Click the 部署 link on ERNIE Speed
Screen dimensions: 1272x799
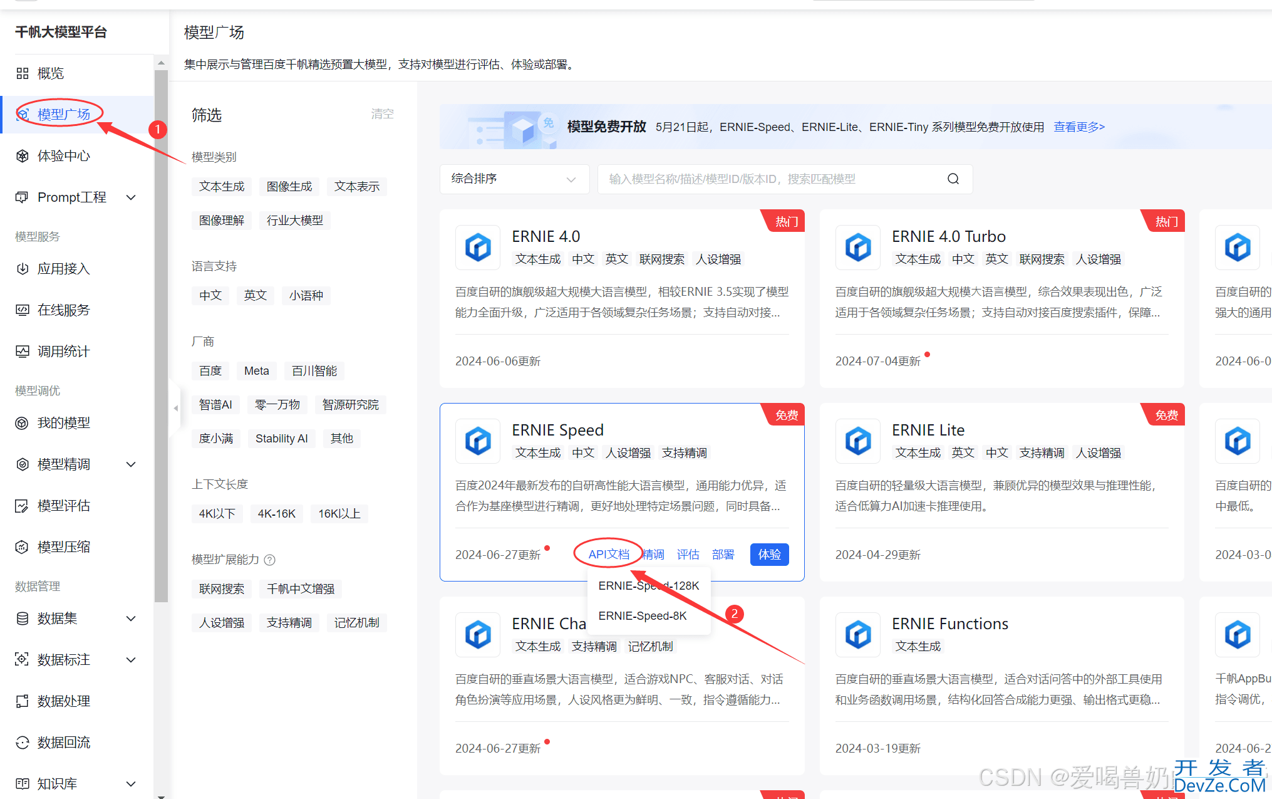pyautogui.click(x=723, y=555)
